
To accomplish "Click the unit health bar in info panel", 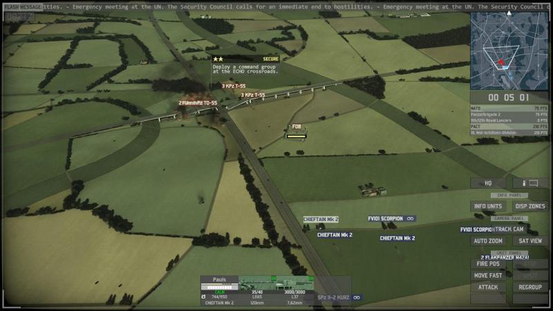I will tap(219, 287).
